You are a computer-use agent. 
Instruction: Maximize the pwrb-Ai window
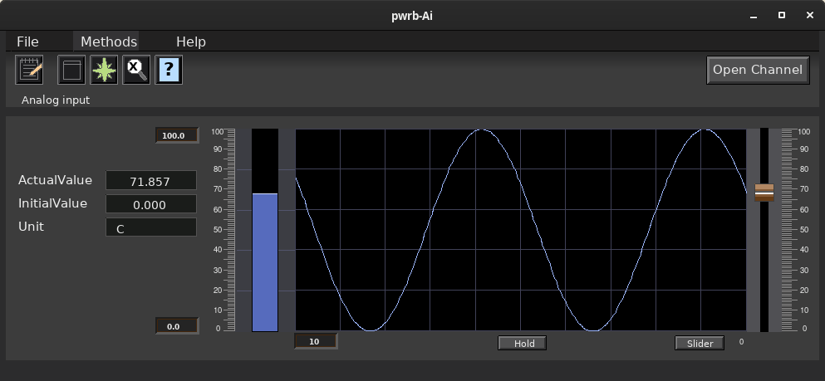pos(781,15)
